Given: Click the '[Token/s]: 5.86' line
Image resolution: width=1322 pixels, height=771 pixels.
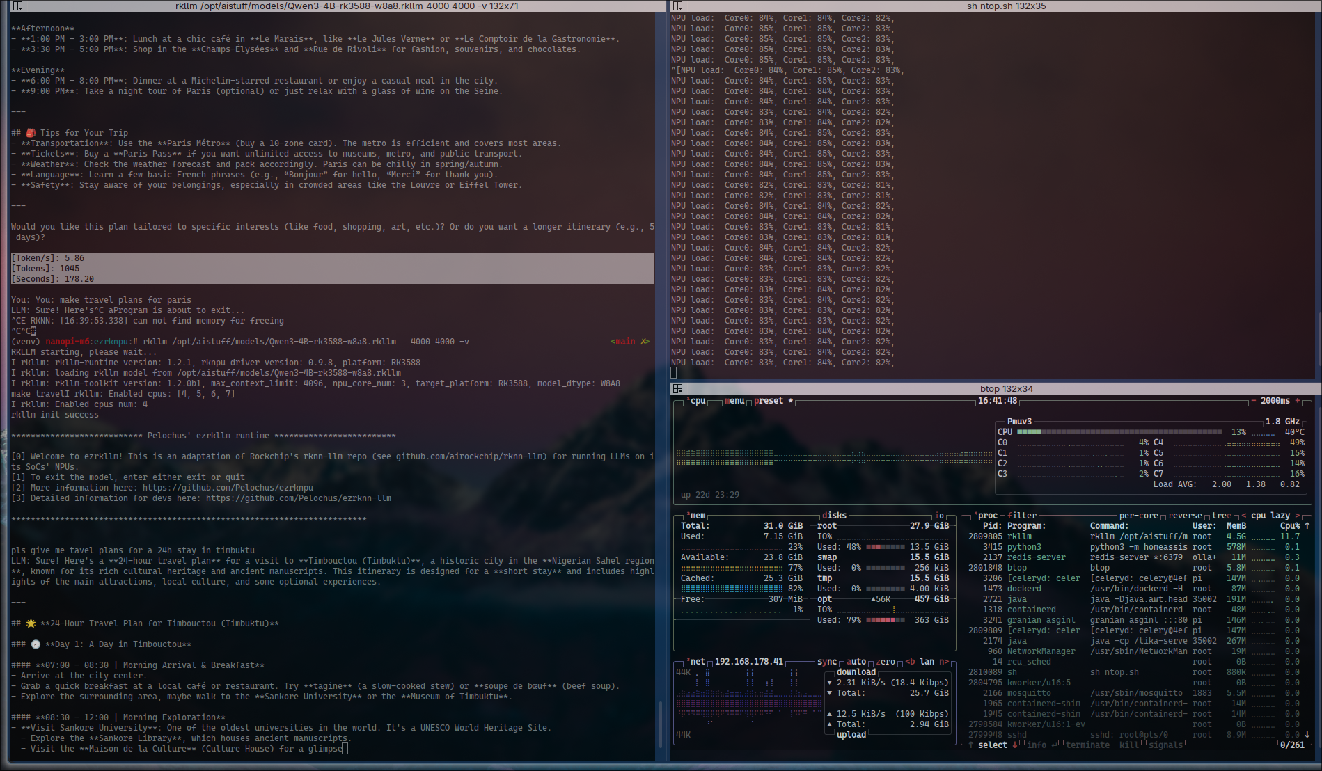Looking at the screenshot, I should click(x=48, y=258).
